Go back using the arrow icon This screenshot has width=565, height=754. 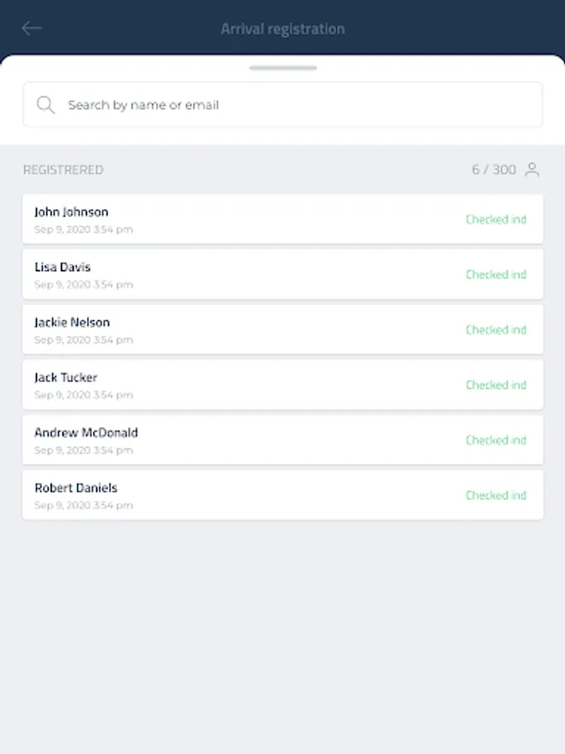(32, 28)
